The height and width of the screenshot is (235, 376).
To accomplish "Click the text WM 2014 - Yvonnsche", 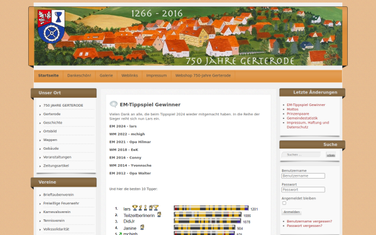I will 130,165.
